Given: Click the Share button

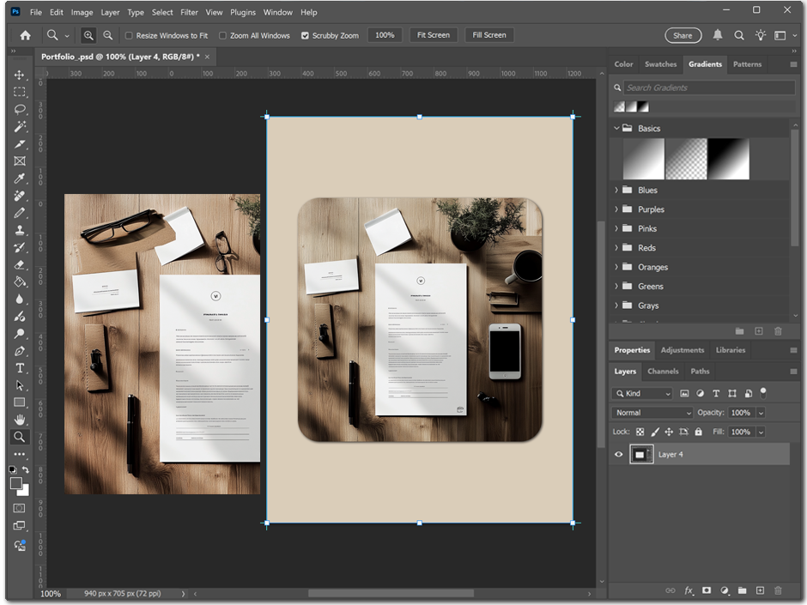Looking at the screenshot, I should click(x=683, y=35).
